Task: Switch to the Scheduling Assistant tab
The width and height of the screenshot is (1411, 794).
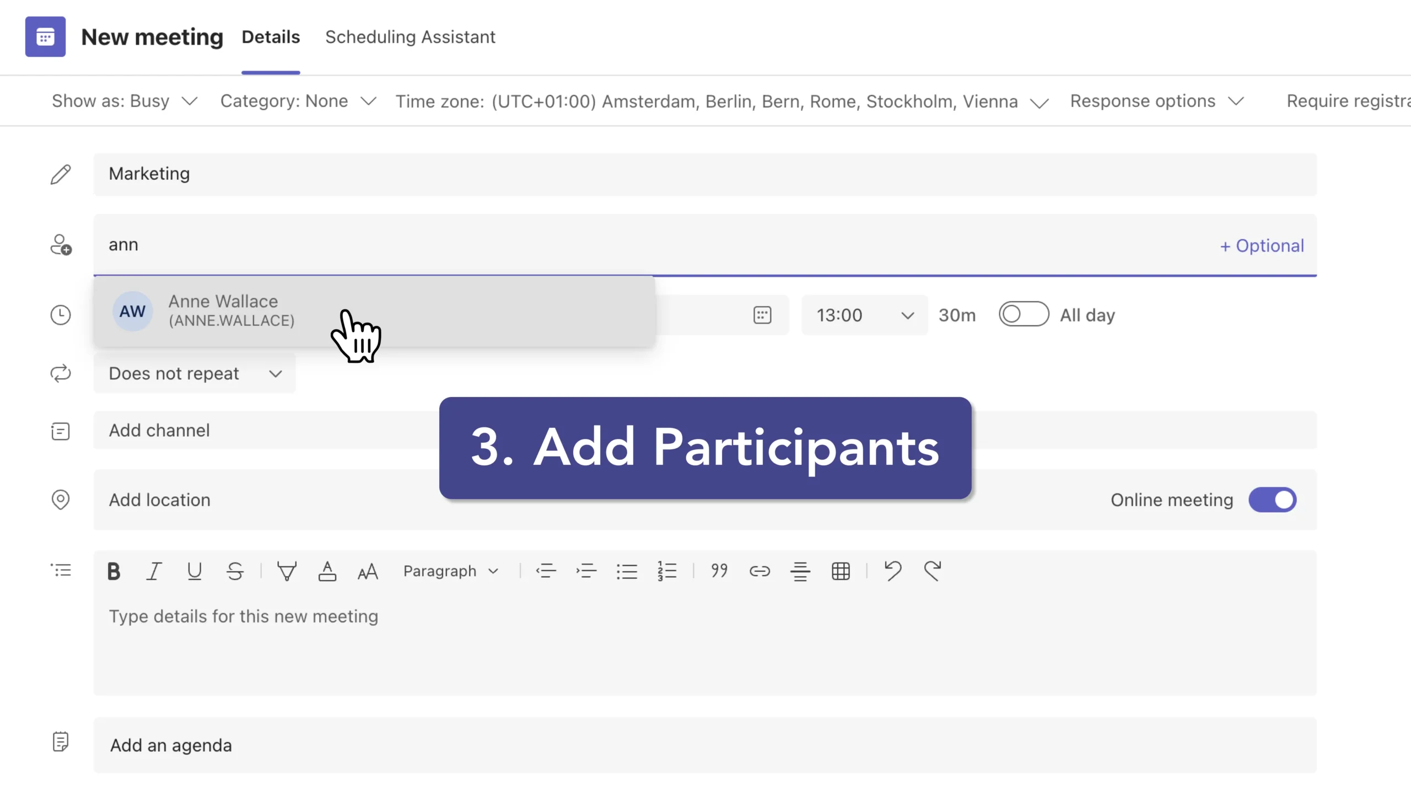Action: coord(410,37)
